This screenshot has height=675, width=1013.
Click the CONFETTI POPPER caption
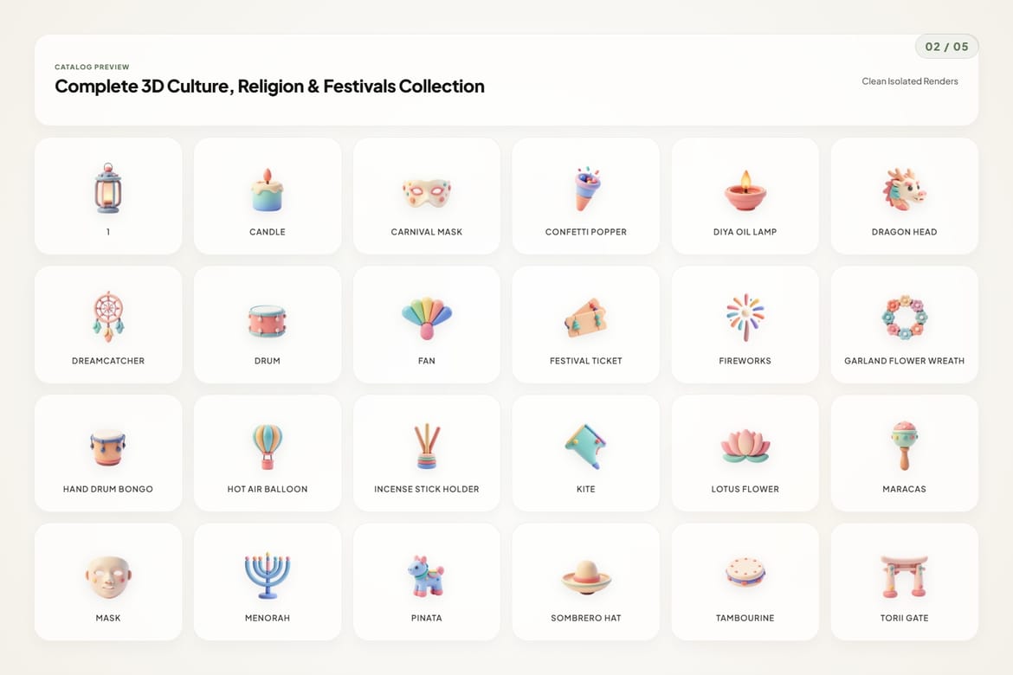click(586, 232)
